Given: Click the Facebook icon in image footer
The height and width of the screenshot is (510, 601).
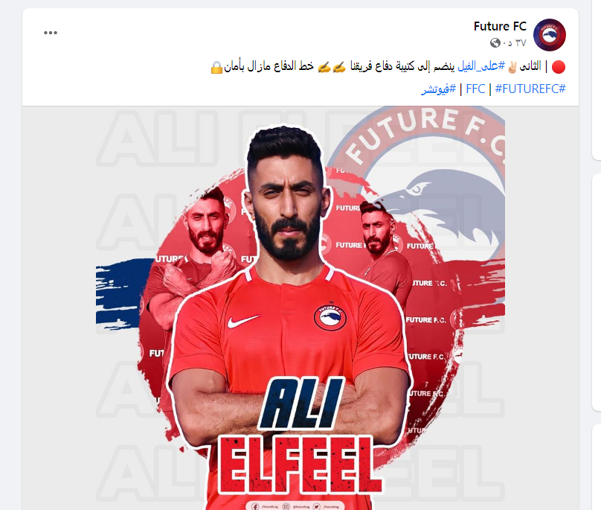Looking at the screenshot, I should click(255, 506).
